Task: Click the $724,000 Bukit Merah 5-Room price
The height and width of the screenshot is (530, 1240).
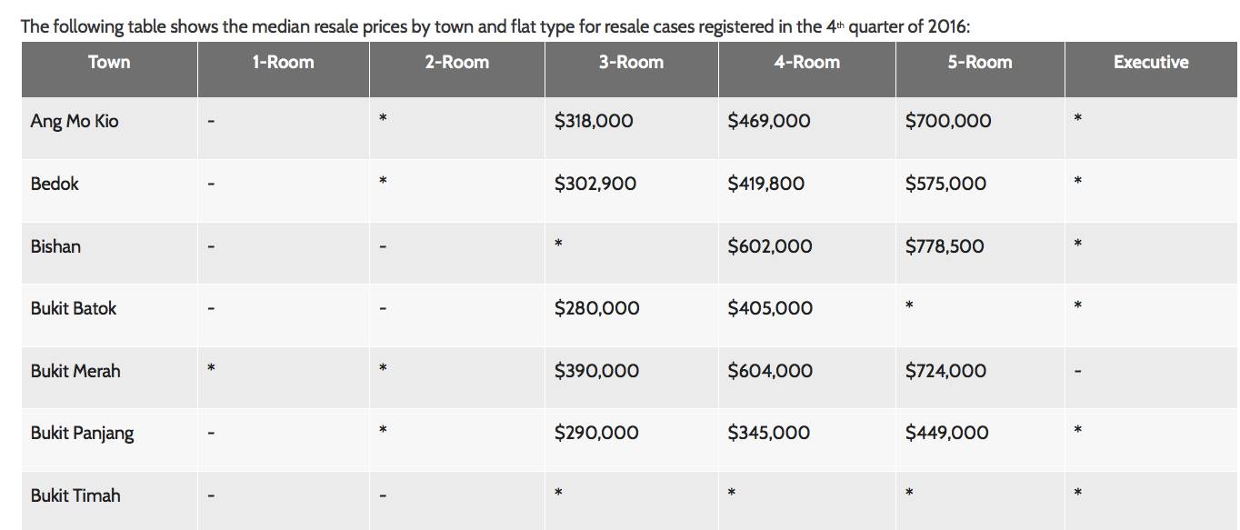Action: (x=945, y=371)
